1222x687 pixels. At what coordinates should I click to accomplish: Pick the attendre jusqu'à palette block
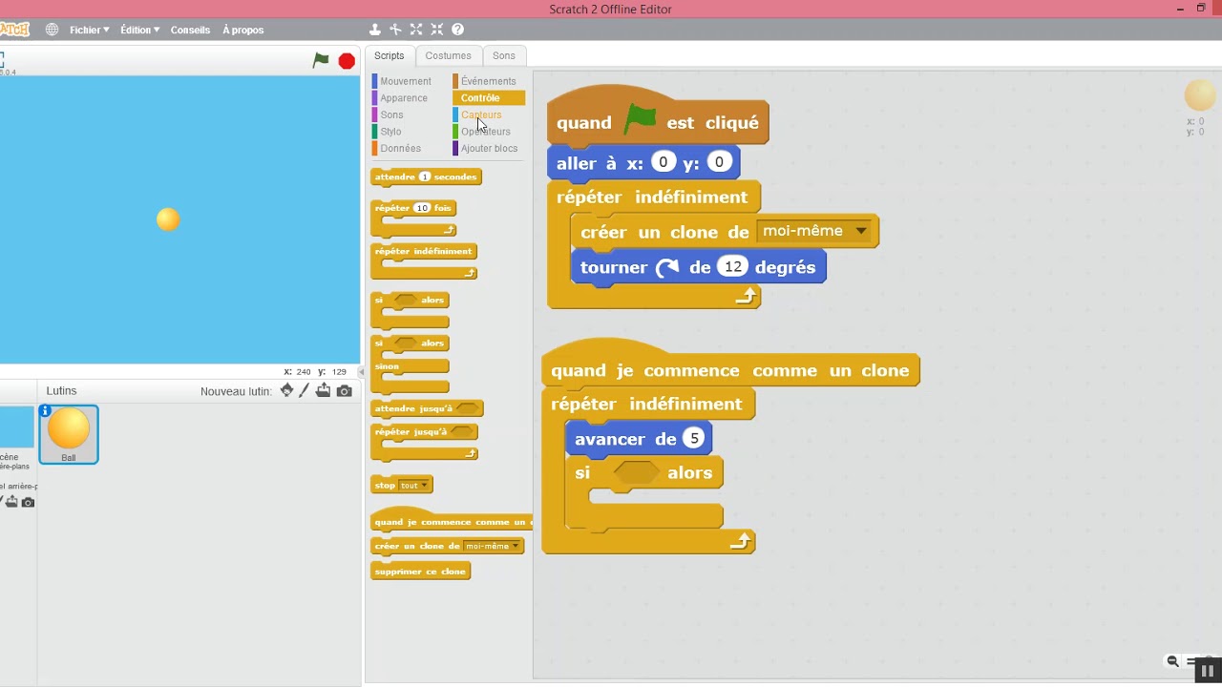click(426, 408)
